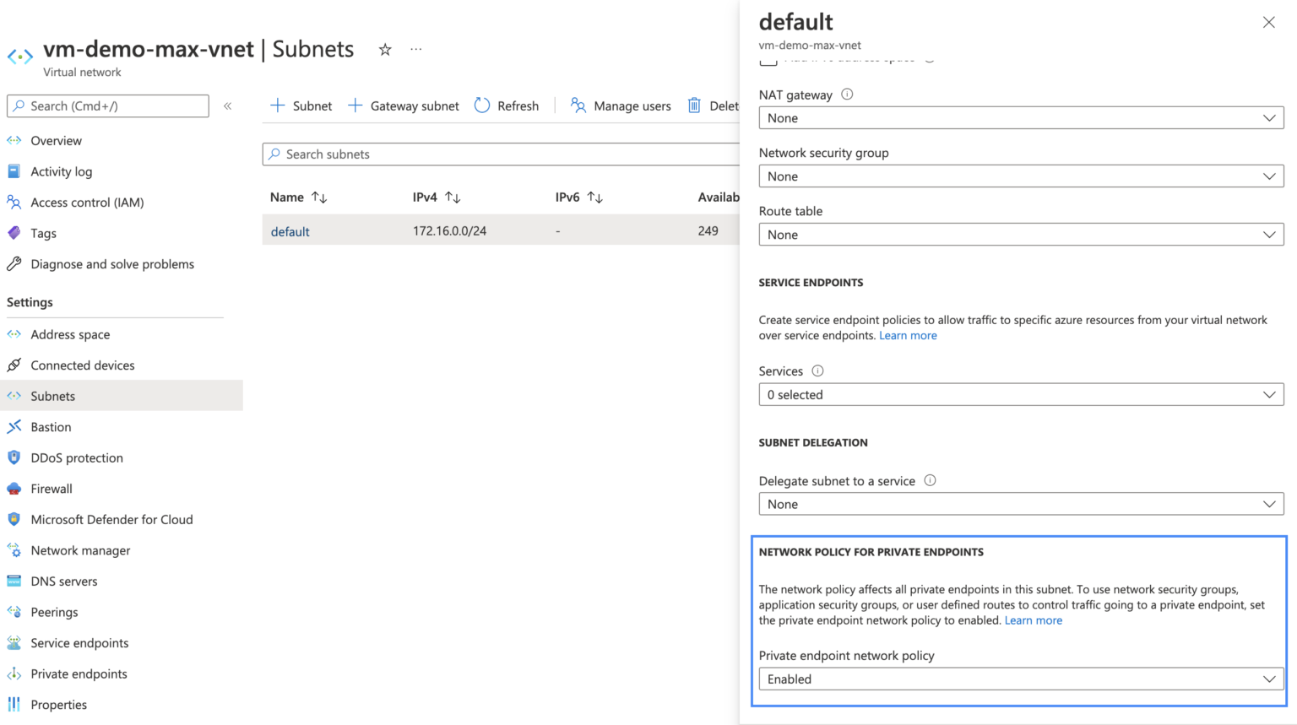Click the Service endpoints icon
This screenshot has width=1297, height=725.
point(14,643)
